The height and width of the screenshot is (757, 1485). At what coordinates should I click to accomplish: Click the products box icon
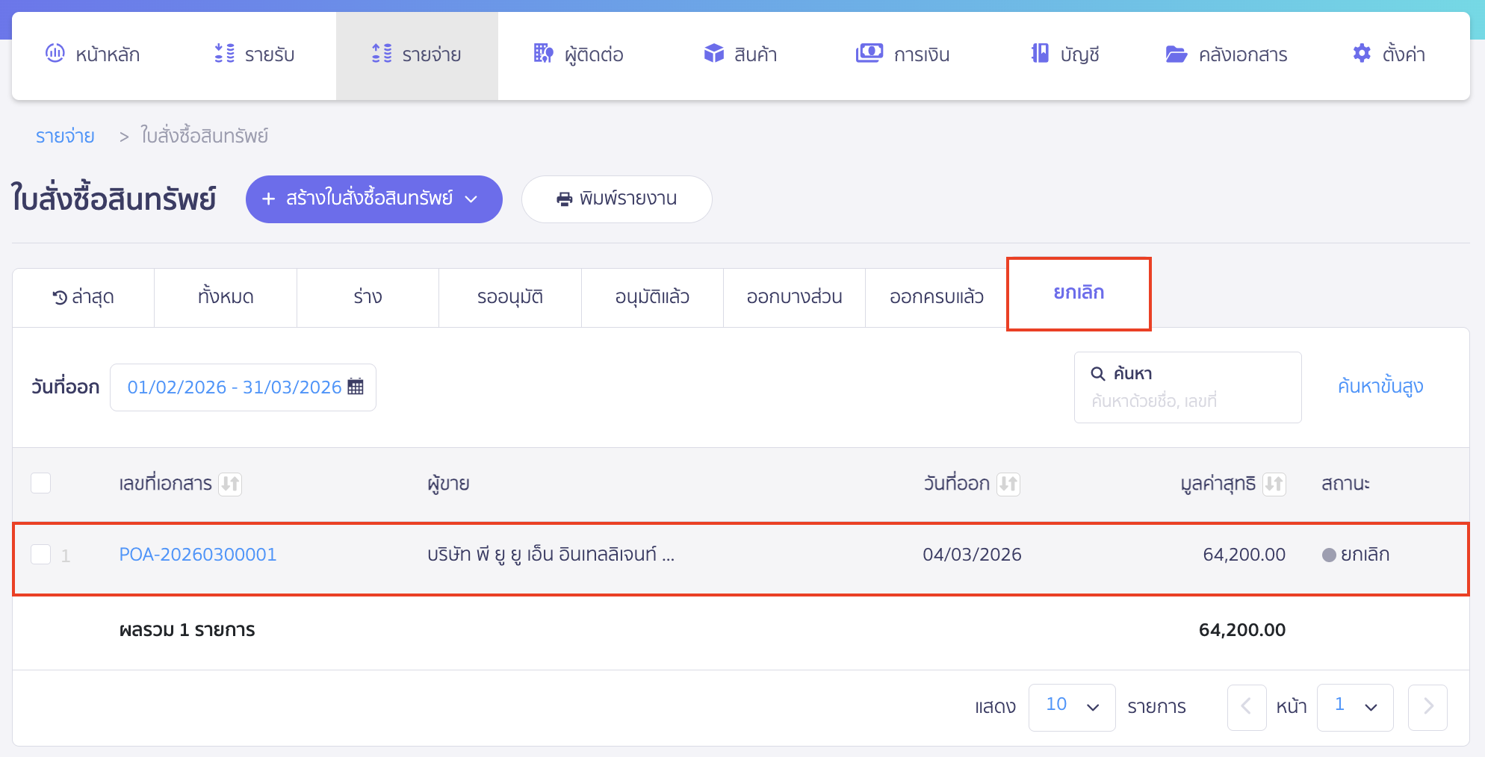[x=714, y=54]
